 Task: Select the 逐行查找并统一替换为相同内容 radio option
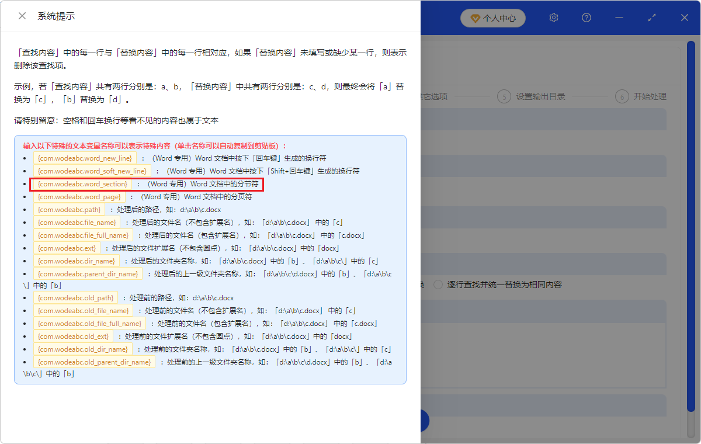coord(438,285)
